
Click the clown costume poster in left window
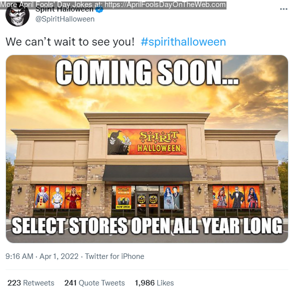pos(42,197)
